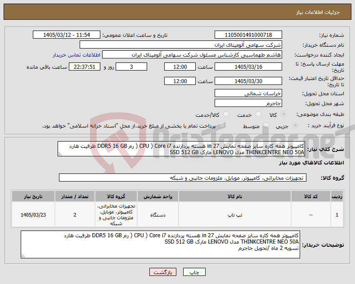Click the ایجاد کننده درخواست label
The height and width of the screenshot is (284, 355).
pyautogui.click(x=319, y=55)
